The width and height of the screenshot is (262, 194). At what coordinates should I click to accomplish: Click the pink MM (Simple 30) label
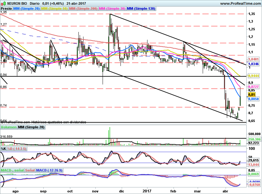click(112, 9)
